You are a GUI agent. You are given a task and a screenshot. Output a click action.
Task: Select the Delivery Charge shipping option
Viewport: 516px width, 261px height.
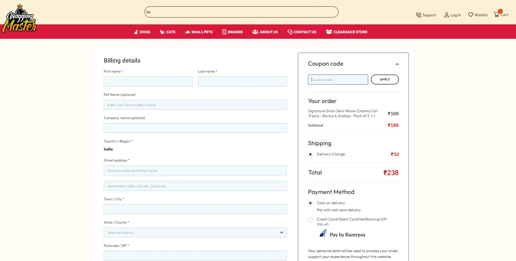(310, 154)
